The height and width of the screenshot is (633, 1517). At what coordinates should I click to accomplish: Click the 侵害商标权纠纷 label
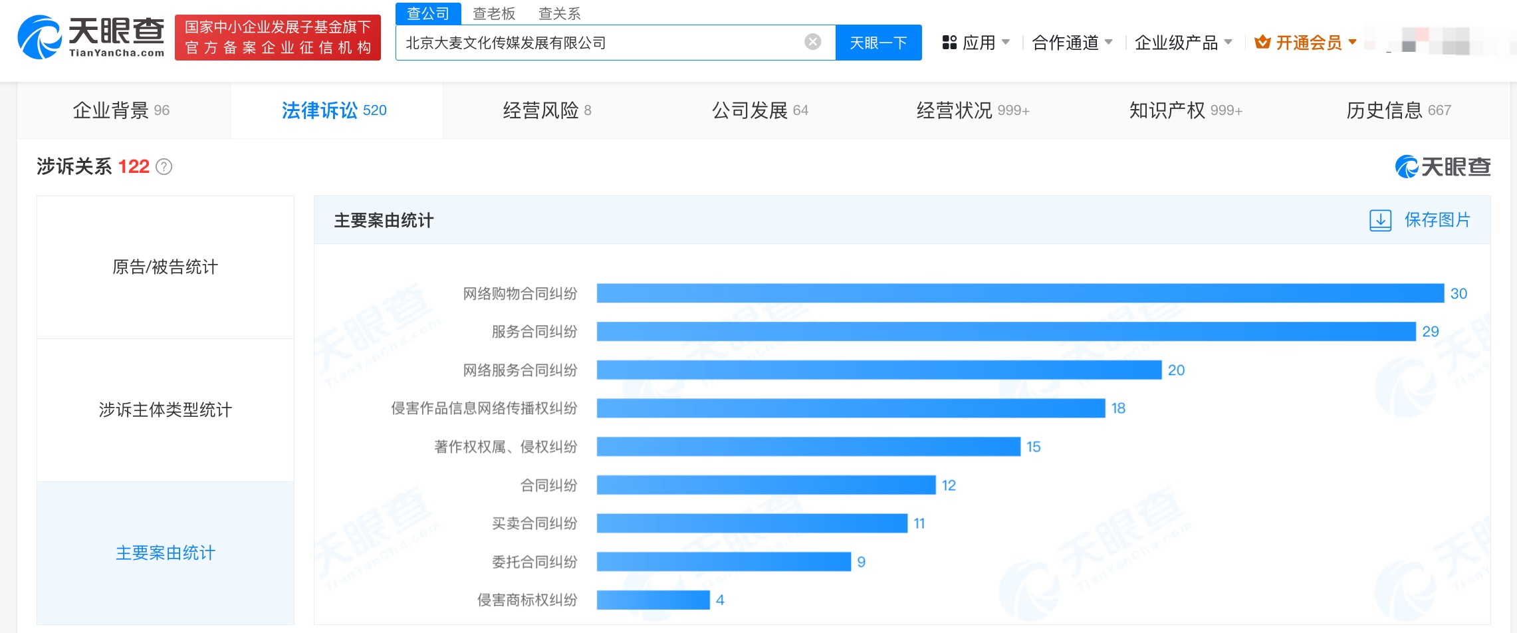click(x=527, y=600)
